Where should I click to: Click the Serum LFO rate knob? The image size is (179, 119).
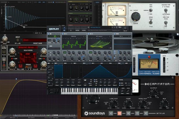point(100,83)
